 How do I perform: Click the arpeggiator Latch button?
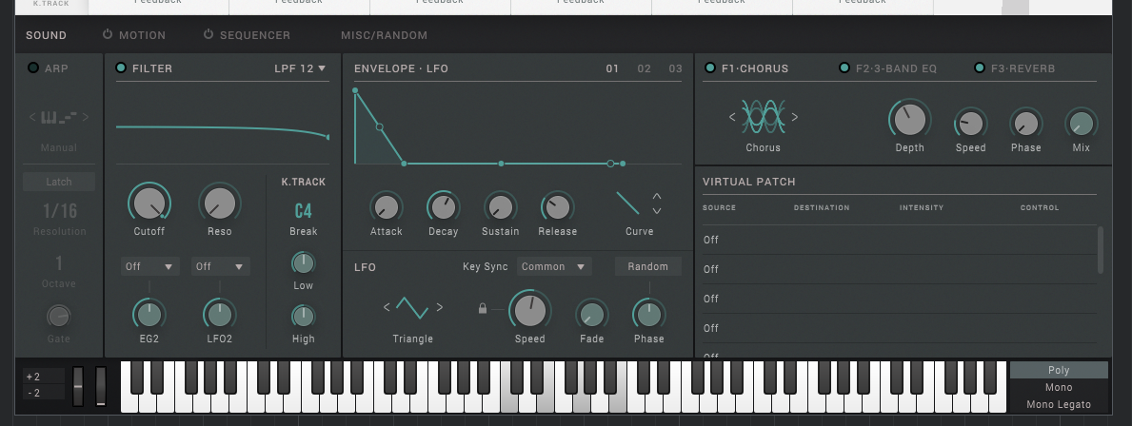(x=59, y=182)
